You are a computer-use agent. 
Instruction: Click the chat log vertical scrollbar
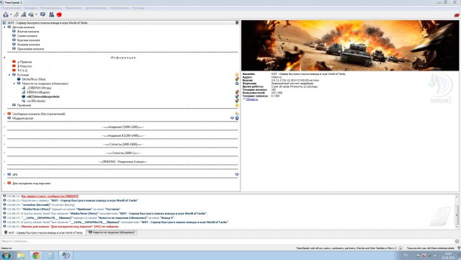457,212
